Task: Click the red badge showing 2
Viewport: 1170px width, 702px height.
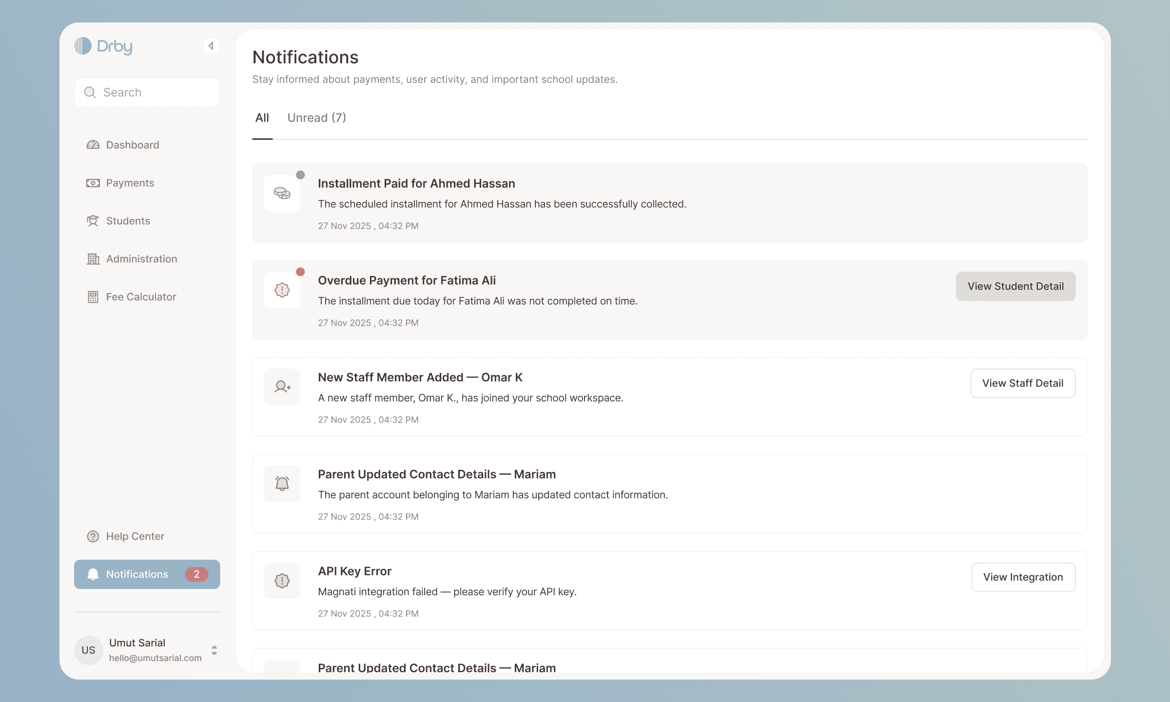Action: tap(196, 574)
